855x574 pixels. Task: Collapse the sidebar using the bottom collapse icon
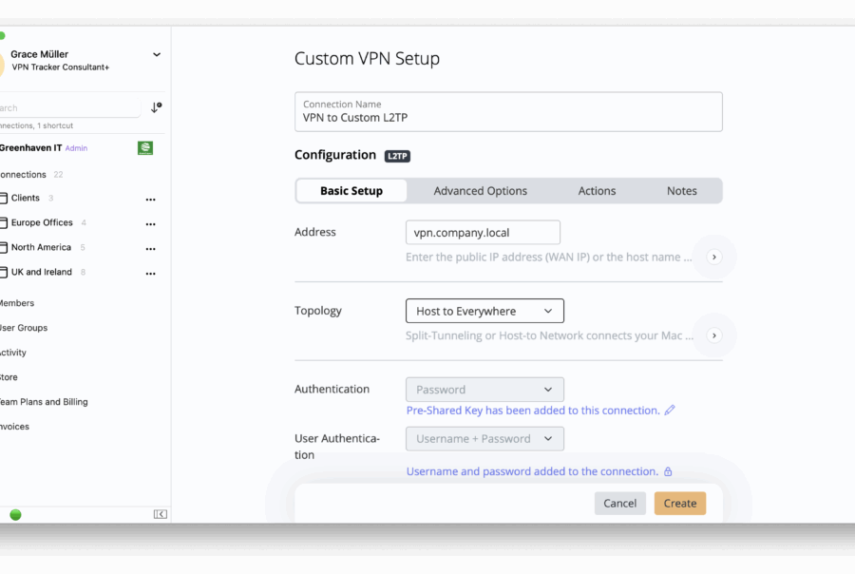coord(160,513)
